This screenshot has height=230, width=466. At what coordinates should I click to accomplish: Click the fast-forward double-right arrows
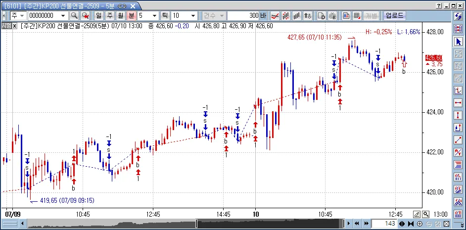[366, 224]
